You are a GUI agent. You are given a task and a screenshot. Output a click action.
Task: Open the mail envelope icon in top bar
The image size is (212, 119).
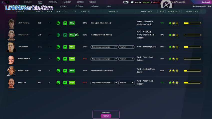coord(15,2)
